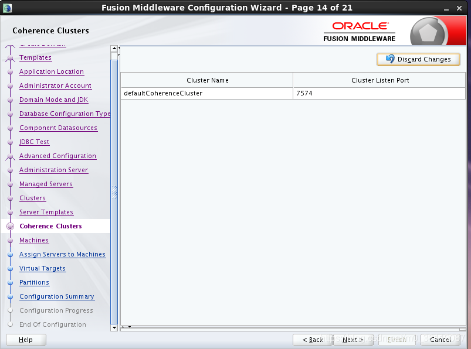This screenshot has width=471, height=349.
Task: Go to Assign Servers to Machines
Action: (x=62, y=254)
